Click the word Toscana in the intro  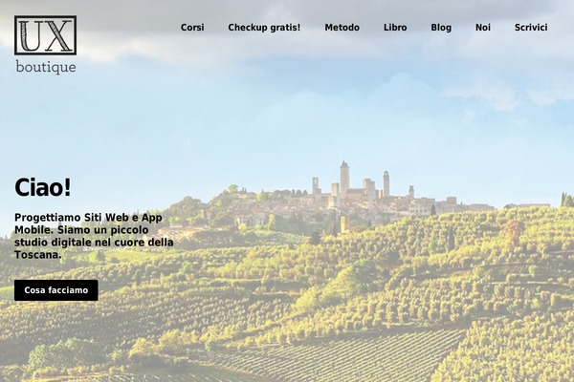pos(37,255)
